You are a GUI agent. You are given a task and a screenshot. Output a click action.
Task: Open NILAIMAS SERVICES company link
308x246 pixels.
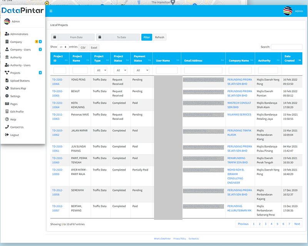pyautogui.click(x=239, y=115)
